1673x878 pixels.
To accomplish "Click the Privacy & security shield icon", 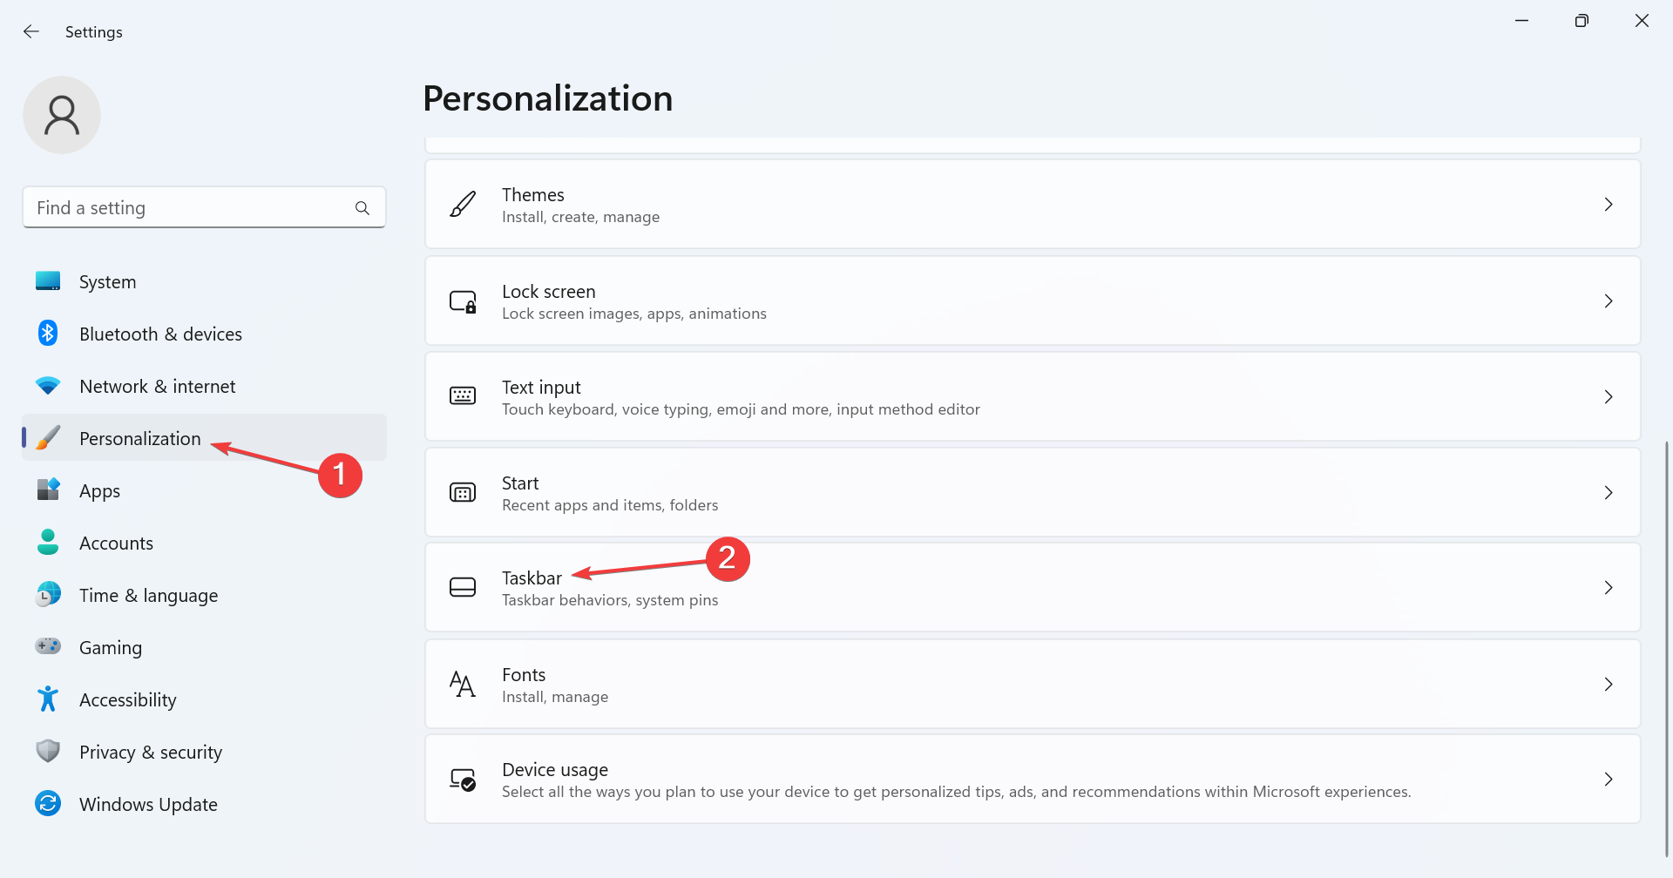I will point(48,752).
